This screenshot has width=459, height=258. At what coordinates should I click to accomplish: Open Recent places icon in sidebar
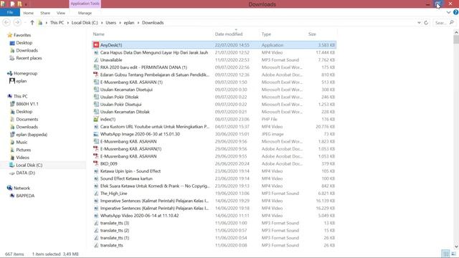pyautogui.click(x=12, y=58)
